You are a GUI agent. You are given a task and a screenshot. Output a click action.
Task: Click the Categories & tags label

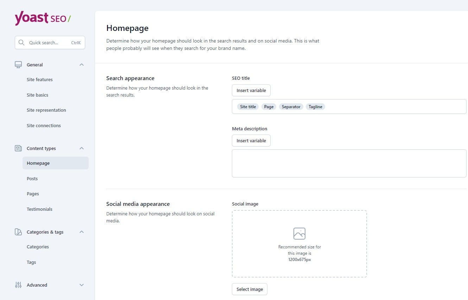coord(45,232)
